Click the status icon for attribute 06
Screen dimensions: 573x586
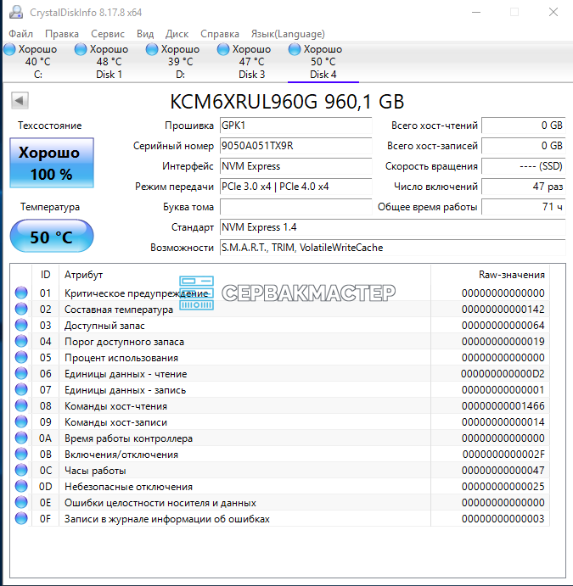(x=21, y=373)
